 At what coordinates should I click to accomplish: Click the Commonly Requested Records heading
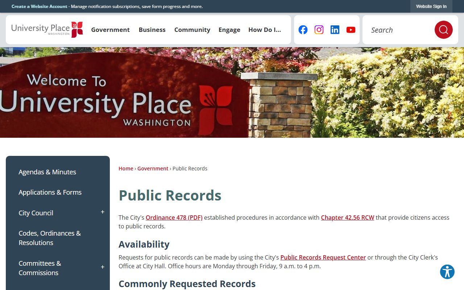(x=187, y=284)
